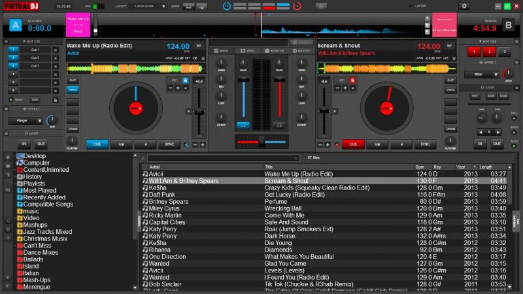Click the right deck headphone cue icon
Image resolution: width=523 pixels, height=294 pixels.
(279, 124)
